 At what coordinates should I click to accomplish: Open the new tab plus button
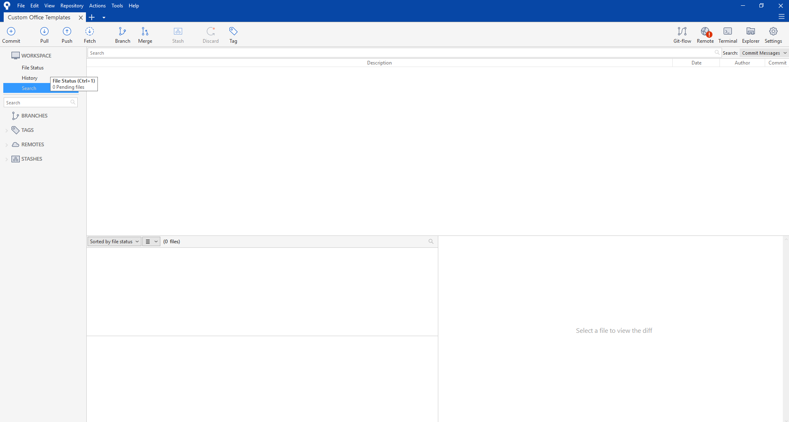92,17
